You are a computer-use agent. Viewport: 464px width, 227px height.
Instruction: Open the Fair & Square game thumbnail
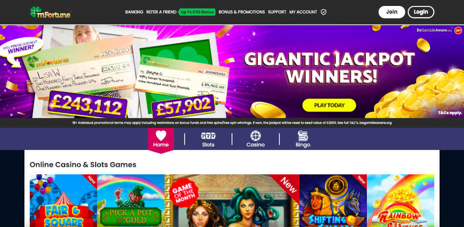click(63, 201)
